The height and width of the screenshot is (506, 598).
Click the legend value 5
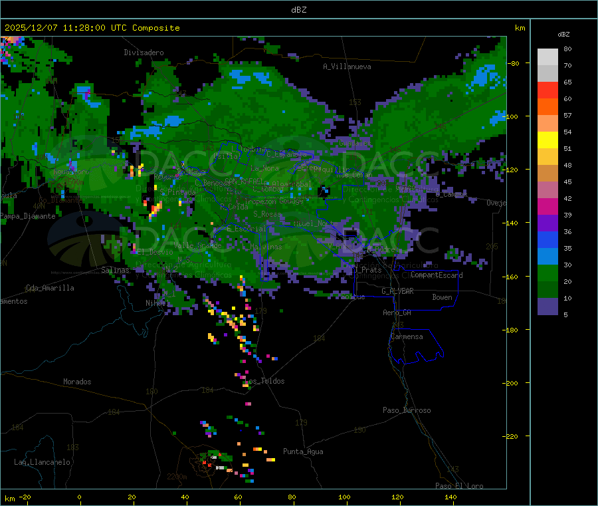(565, 315)
